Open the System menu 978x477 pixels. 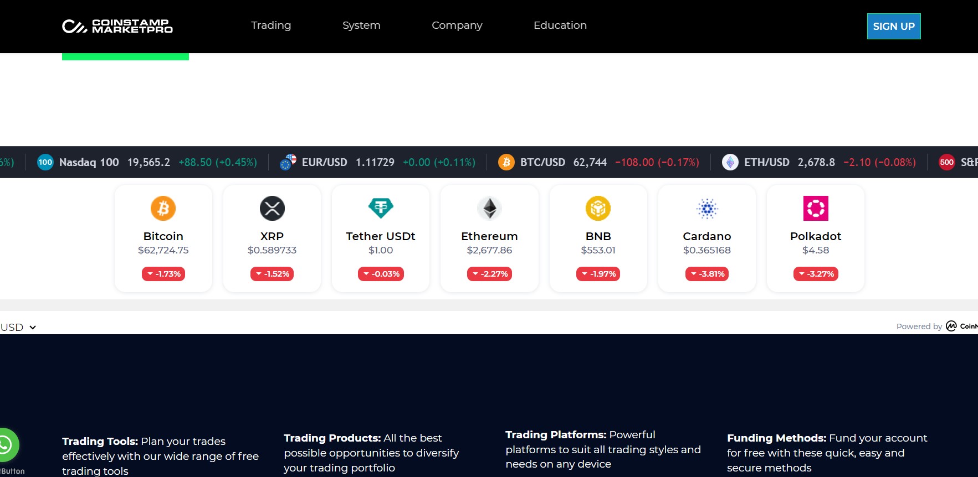pyautogui.click(x=361, y=25)
